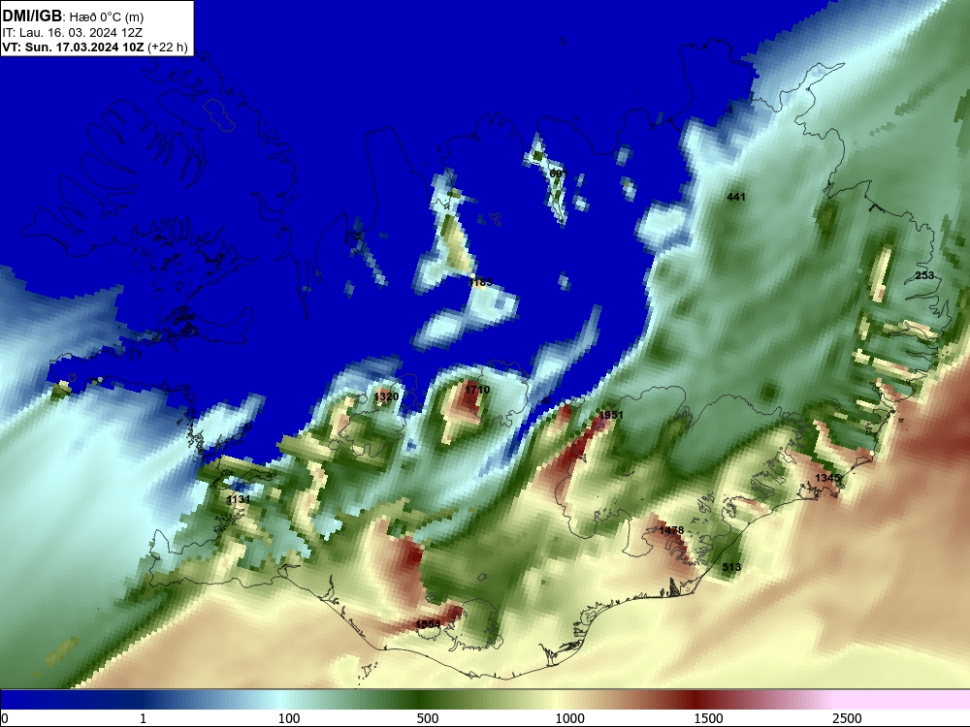This screenshot has width=970, height=727.
Task: Click the 1478 value label on map
Action: [x=671, y=530]
